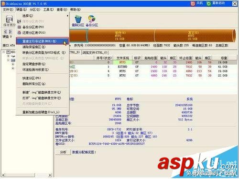
Task: Collapse the extended partition tree node
Action: click(8, 60)
